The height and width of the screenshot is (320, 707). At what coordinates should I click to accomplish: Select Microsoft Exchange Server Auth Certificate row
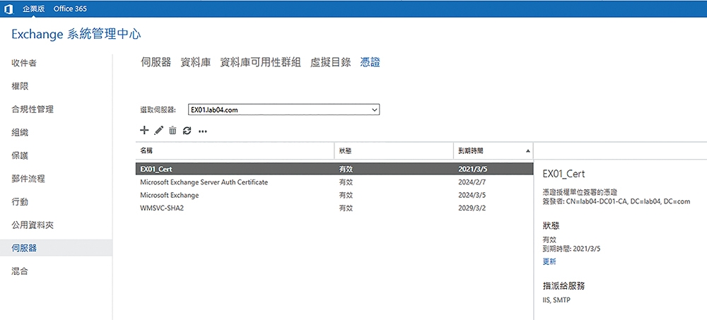(334, 182)
